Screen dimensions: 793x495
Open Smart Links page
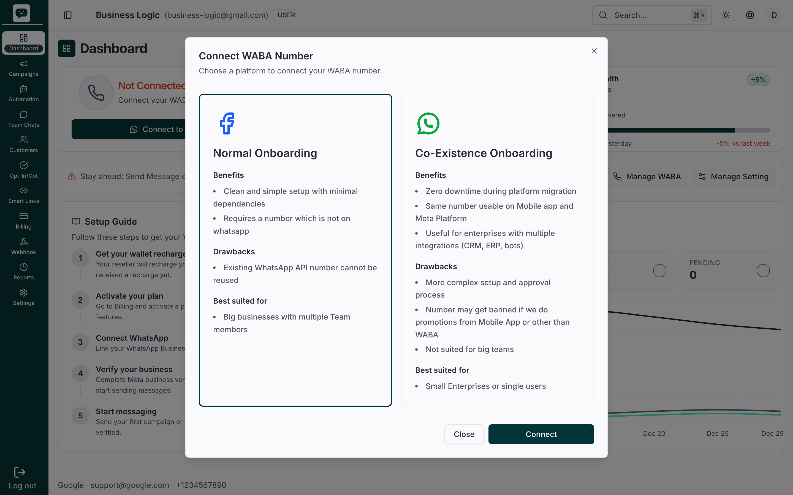pyautogui.click(x=24, y=196)
